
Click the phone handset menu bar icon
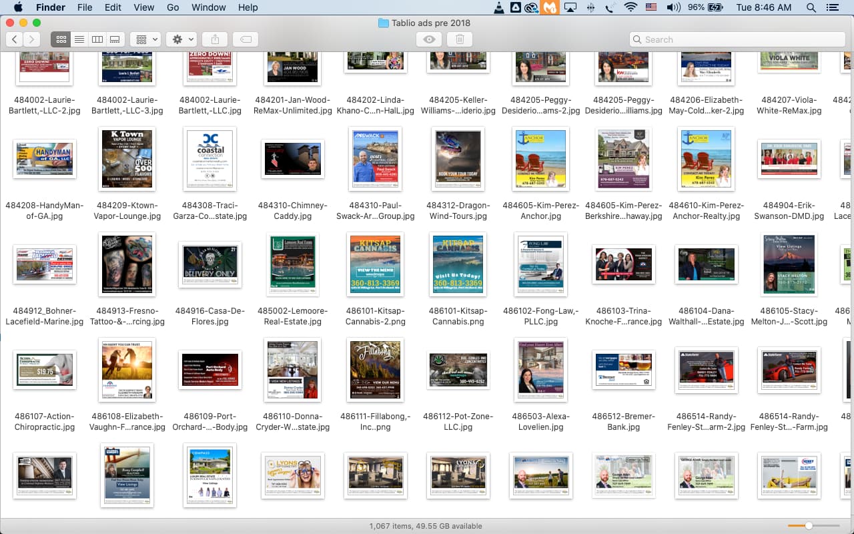[x=610, y=7]
